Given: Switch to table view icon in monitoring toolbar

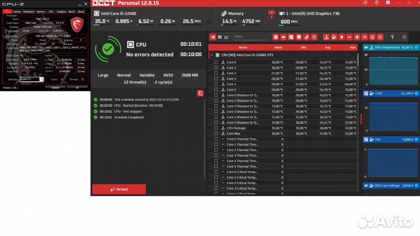Looking at the screenshot, I should 219,37.
